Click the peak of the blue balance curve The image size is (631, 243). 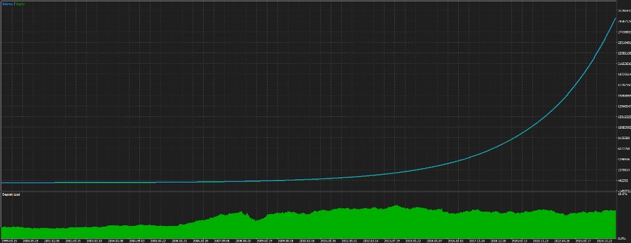click(615, 18)
